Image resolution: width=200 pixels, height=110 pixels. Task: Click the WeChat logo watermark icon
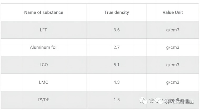click(143, 101)
